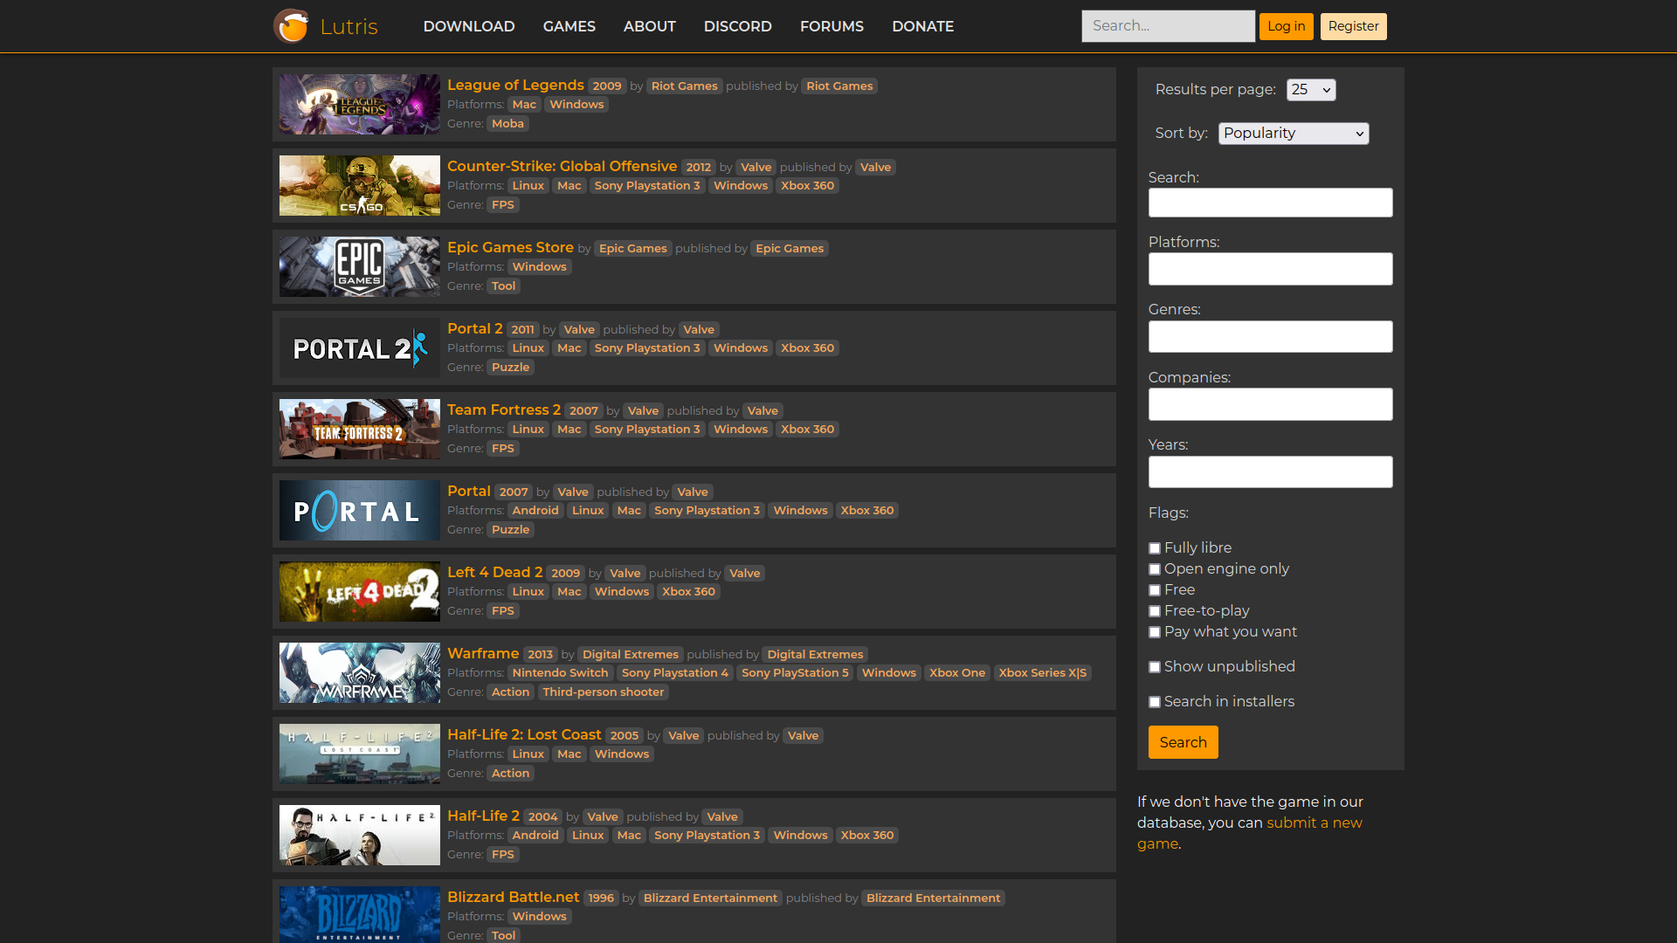Go to the FORUMS menu item
The image size is (1677, 943).
(x=832, y=26)
